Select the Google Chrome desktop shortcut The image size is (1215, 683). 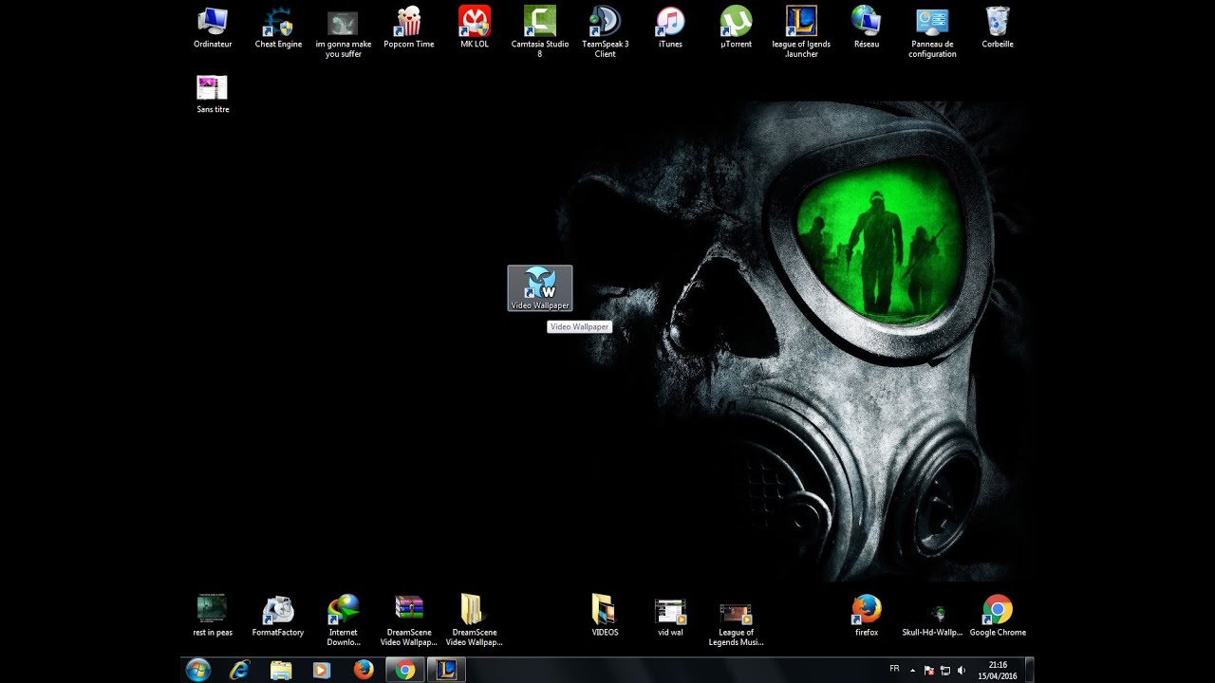pos(998,616)
